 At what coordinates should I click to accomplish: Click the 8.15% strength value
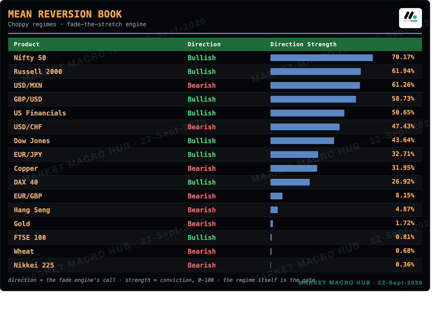(x=405, y=195)
